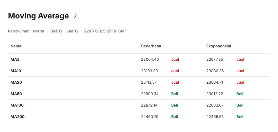278x132 pixels.
Task: Click the Jual count of 6
Action: pos(76,31)
